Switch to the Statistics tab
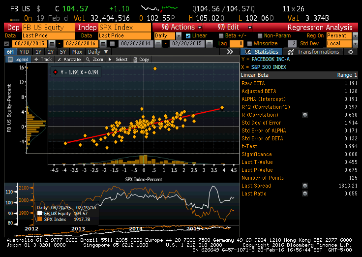The width and height of the screenshot is (362, 257). [261, 52]
